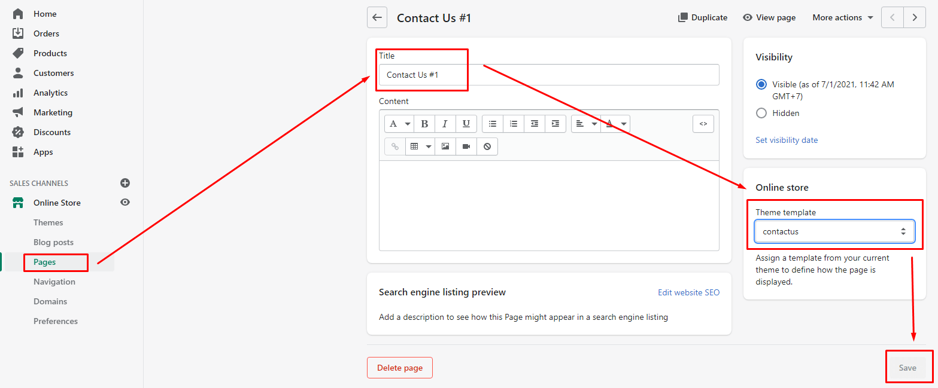Go to Products in the sidebar

click(50, 53)
